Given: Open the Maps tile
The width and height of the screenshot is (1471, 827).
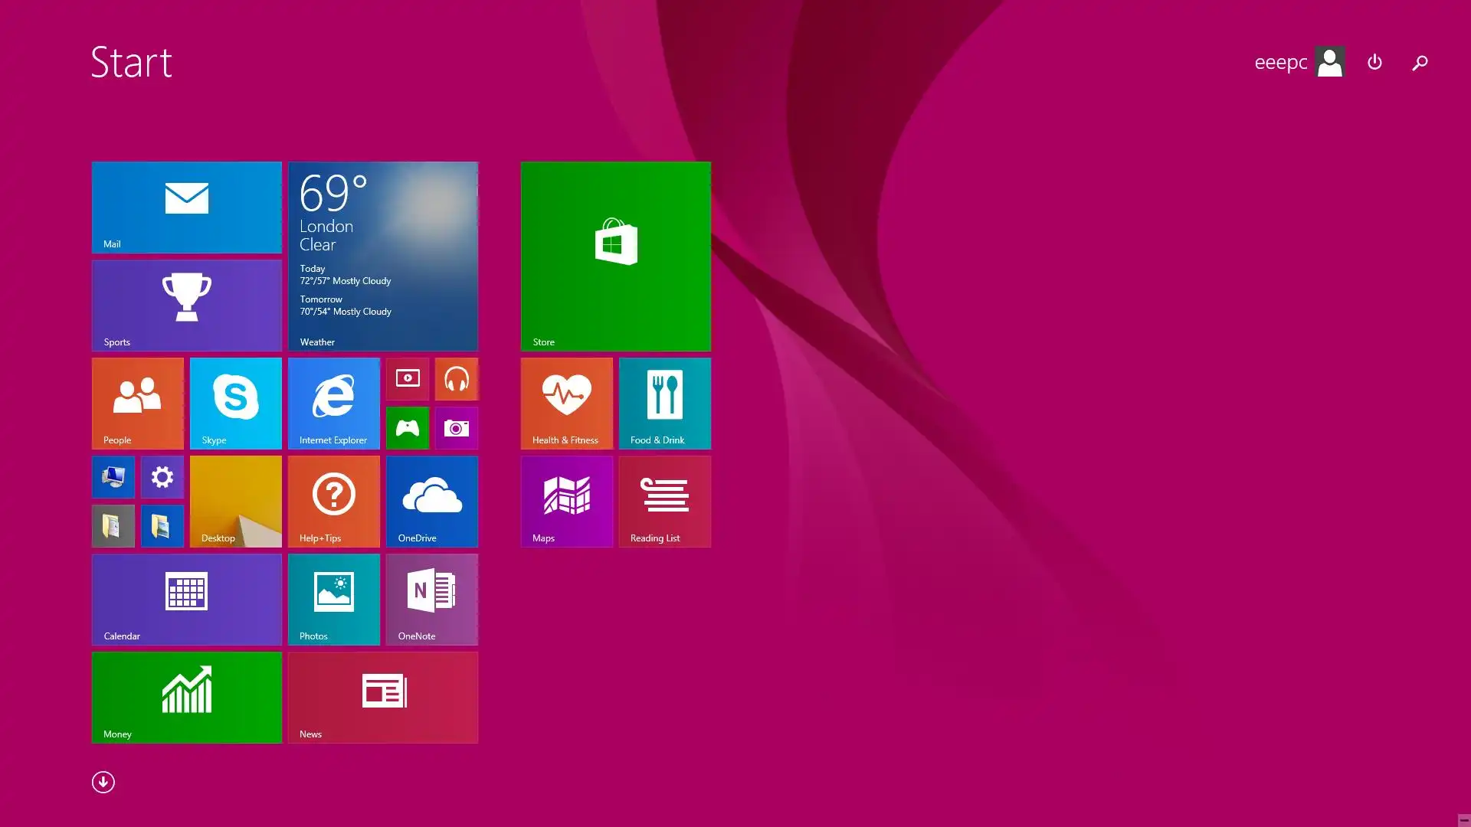Looking at the screenshot, I should pyautogui.click(x=566, y=501).
